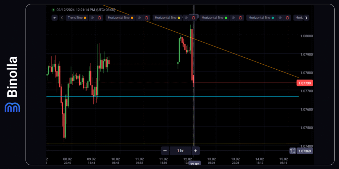Toggle visibility of green Horizontal line

[233, 18]
